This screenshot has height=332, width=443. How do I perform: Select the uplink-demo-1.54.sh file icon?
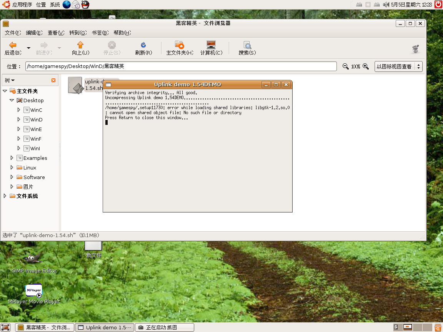coord(75,85)
